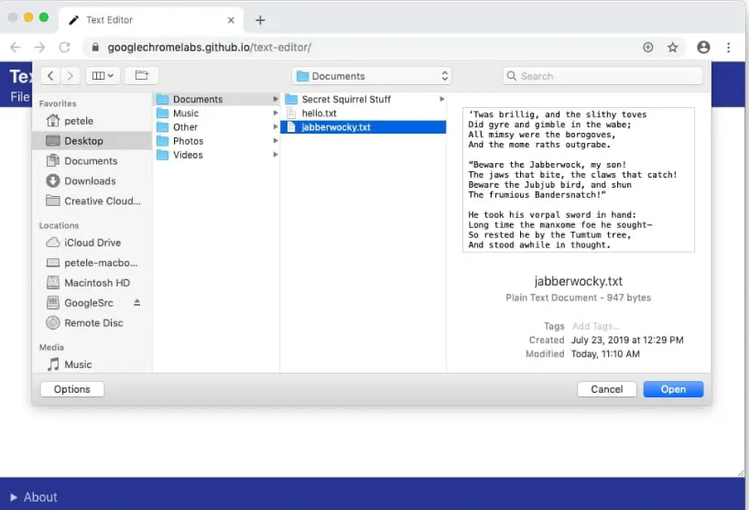Image resolution: width=749 pixels, height=510 pixels.
Task: Click the browser forward arrow
Action: coord(40,48)
